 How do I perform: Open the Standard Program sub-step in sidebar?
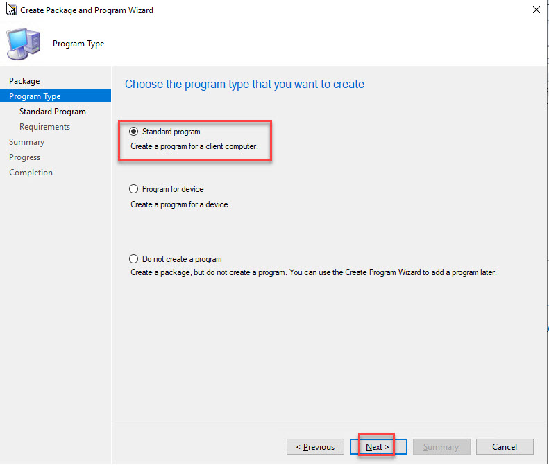click(x=53, y=112)
